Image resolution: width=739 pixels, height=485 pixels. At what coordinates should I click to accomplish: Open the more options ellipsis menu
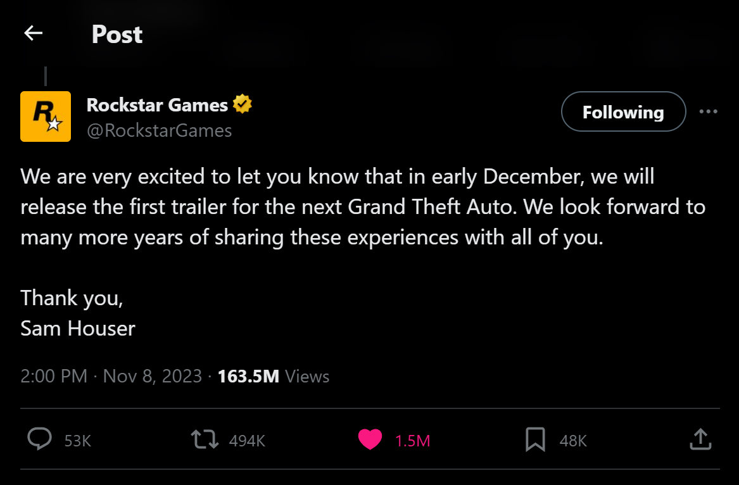(x=709, y=111)
